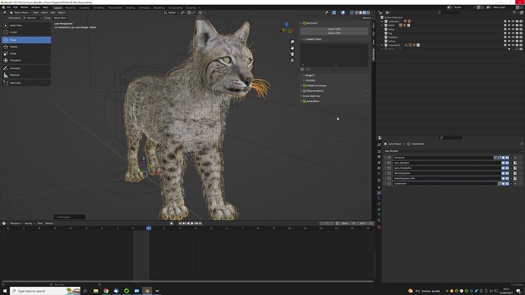525x295 pixels.
Task: Pick the Annotate tool
Action: pyautogui.click(x=14, y=68)
